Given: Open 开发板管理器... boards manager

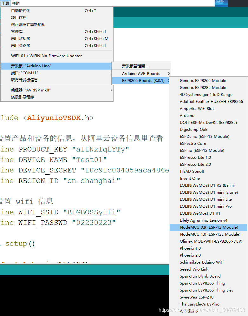Looking at the screenshot, I should click(141, 66).
